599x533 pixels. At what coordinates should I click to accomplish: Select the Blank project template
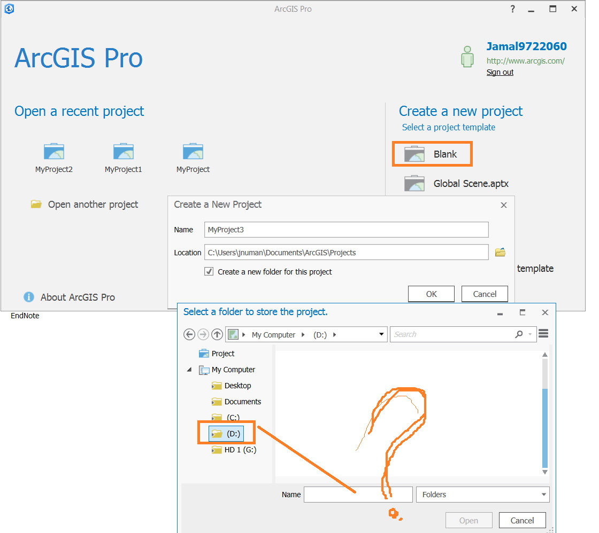pos(433,154)
